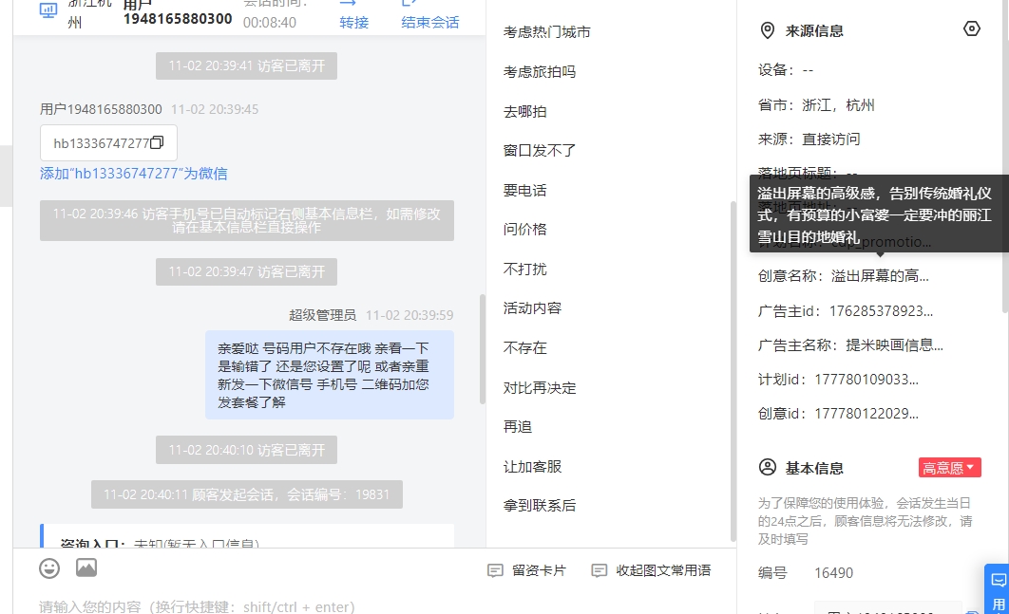Click the 超级管理员 sender label
This screenshot has width=1009, height=614.
322,315
